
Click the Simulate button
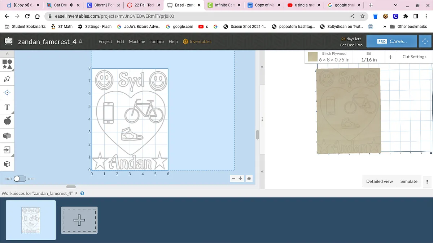[x=409, y=181]
